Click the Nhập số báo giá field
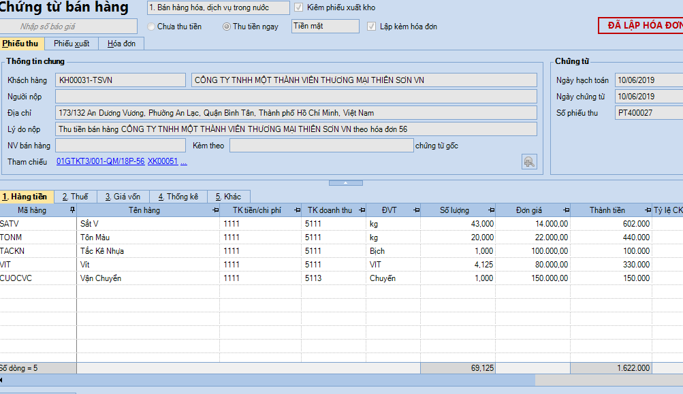683x394 pixels. [x=48, y=27]
